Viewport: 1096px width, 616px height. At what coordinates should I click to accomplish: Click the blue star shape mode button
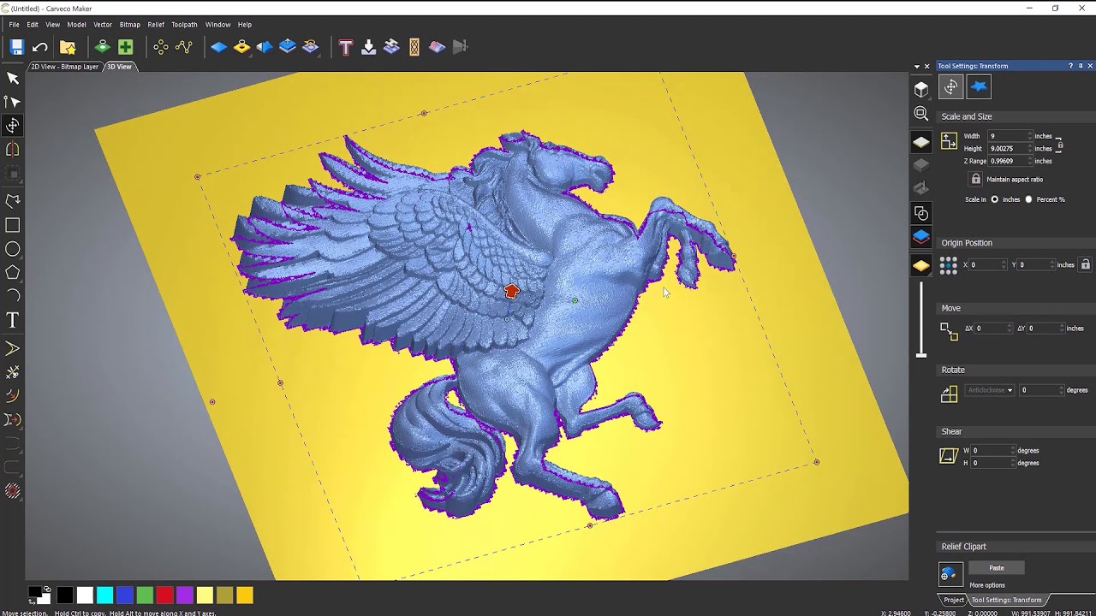979,86
